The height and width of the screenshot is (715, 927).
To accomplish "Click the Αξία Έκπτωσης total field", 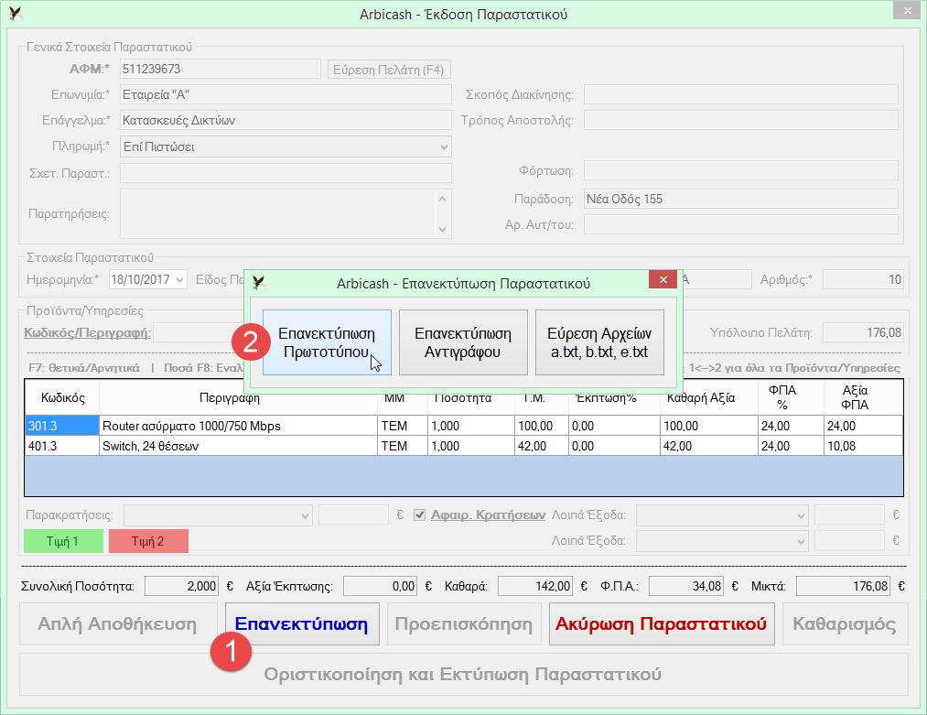I will point(380,586).
